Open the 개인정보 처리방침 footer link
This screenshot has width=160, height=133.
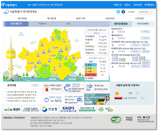click(x=129, y=119)
